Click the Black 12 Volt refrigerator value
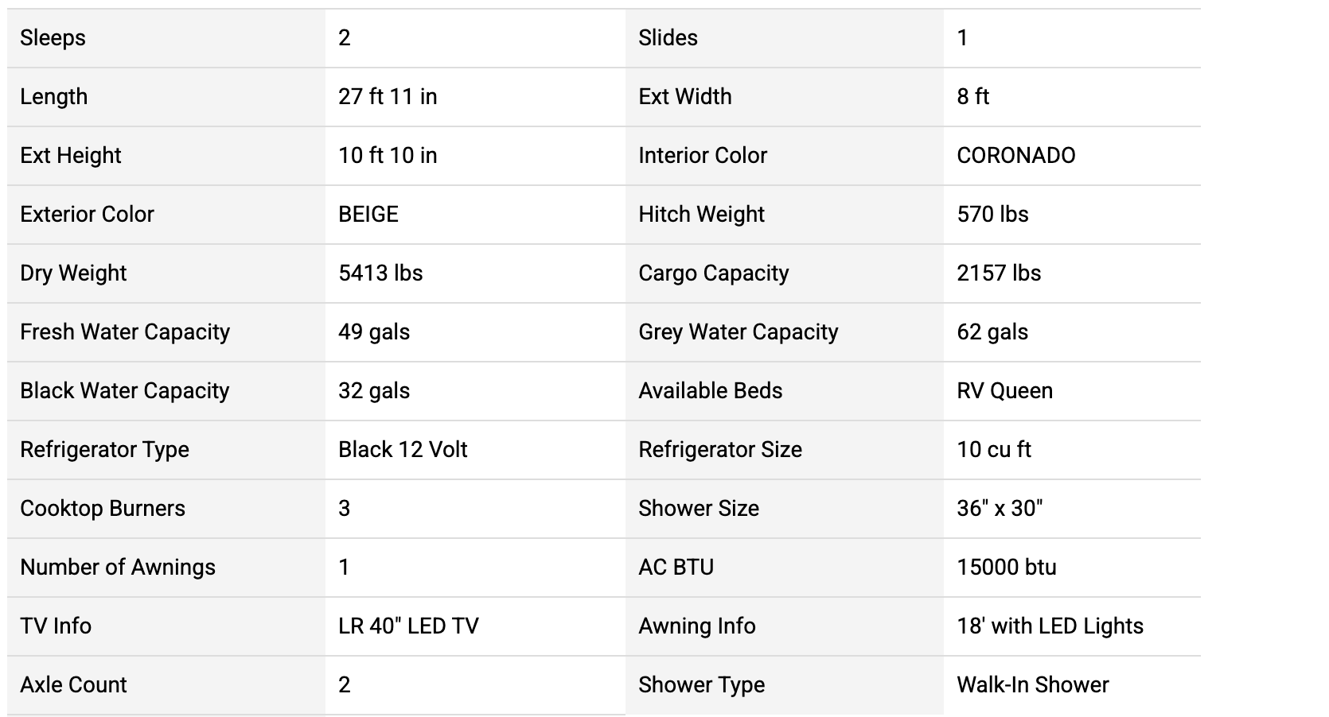Screen dimensions: 1329x717 [403, 450]
